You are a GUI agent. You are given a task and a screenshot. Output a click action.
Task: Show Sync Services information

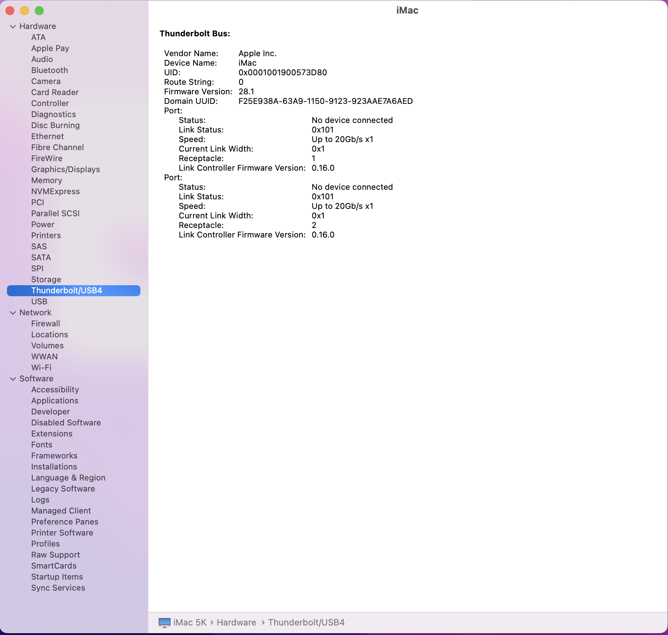tap(58, 588)
